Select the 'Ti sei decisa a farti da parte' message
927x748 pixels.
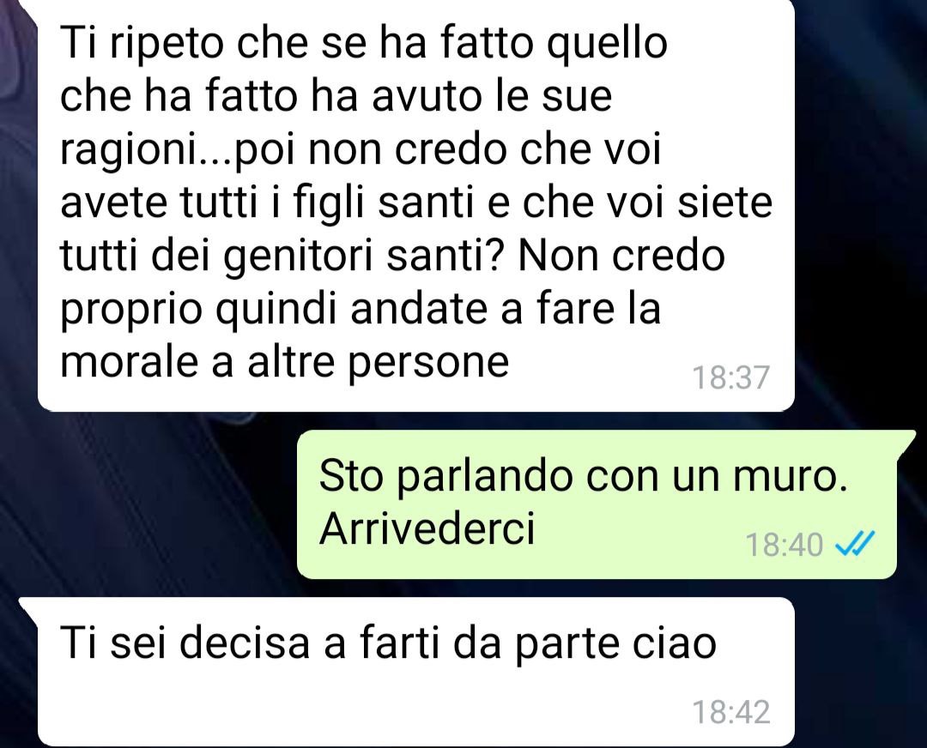click(408, 672)
